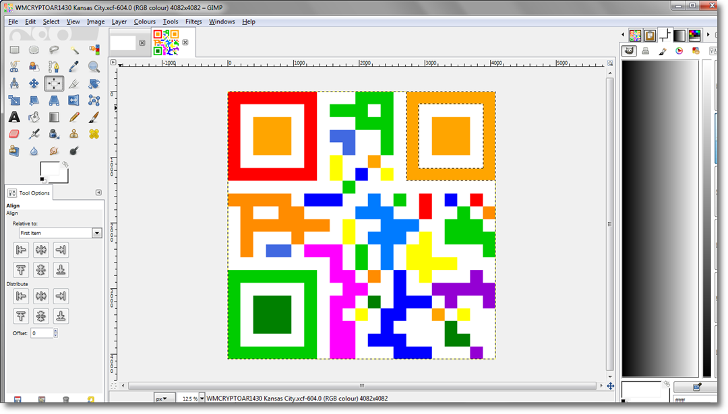728x414 pixels.
Task: Select the Heal tool
Action: coord(94,134)
